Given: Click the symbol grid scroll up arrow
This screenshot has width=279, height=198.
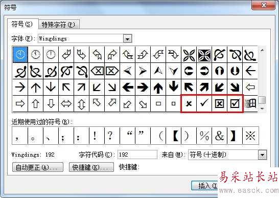Looking at the screenshot, I should 262,51.
